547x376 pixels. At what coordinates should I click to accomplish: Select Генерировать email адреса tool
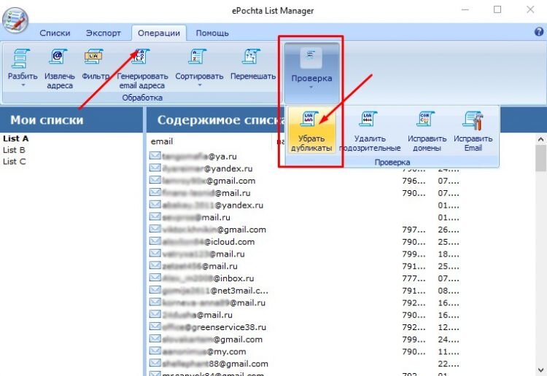pos(142,68)
